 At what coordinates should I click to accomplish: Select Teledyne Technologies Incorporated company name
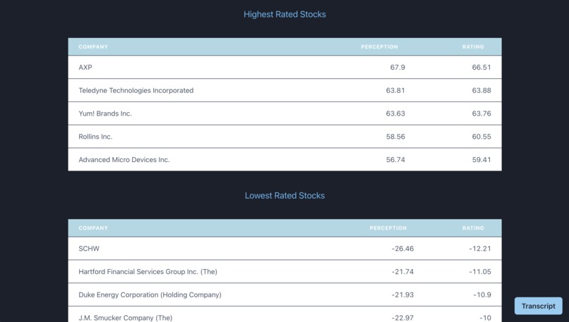(x=136, y=91)
